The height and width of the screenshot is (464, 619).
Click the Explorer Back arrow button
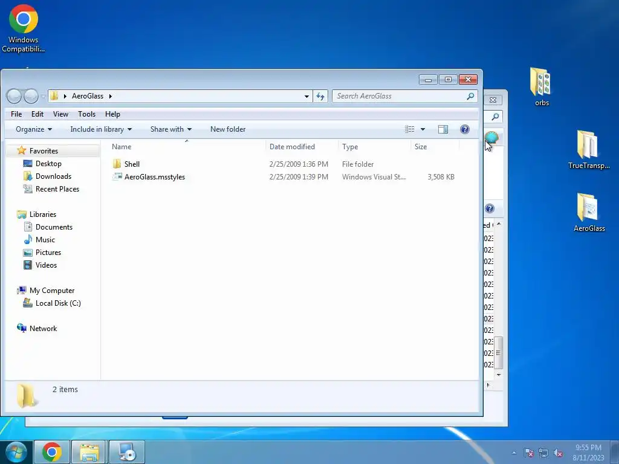click(x=15, y=96)
